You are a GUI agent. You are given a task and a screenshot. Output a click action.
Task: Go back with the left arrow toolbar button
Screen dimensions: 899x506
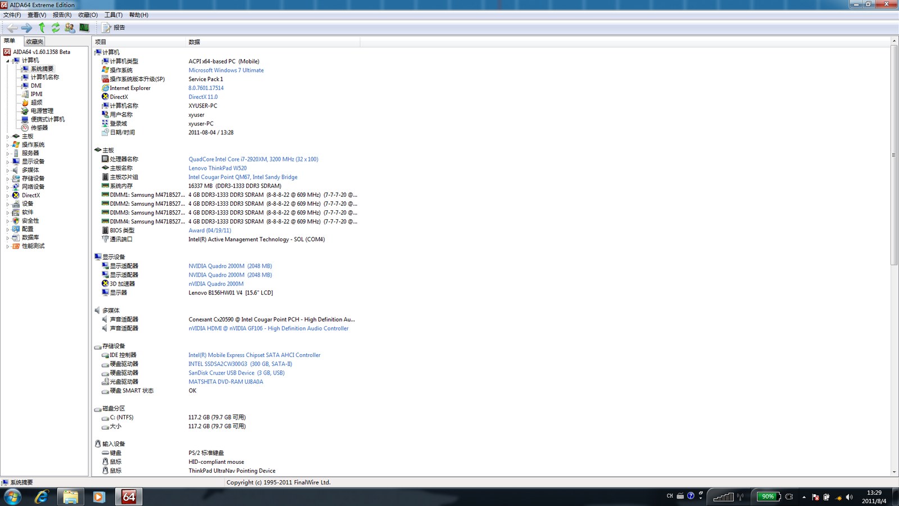12,28
